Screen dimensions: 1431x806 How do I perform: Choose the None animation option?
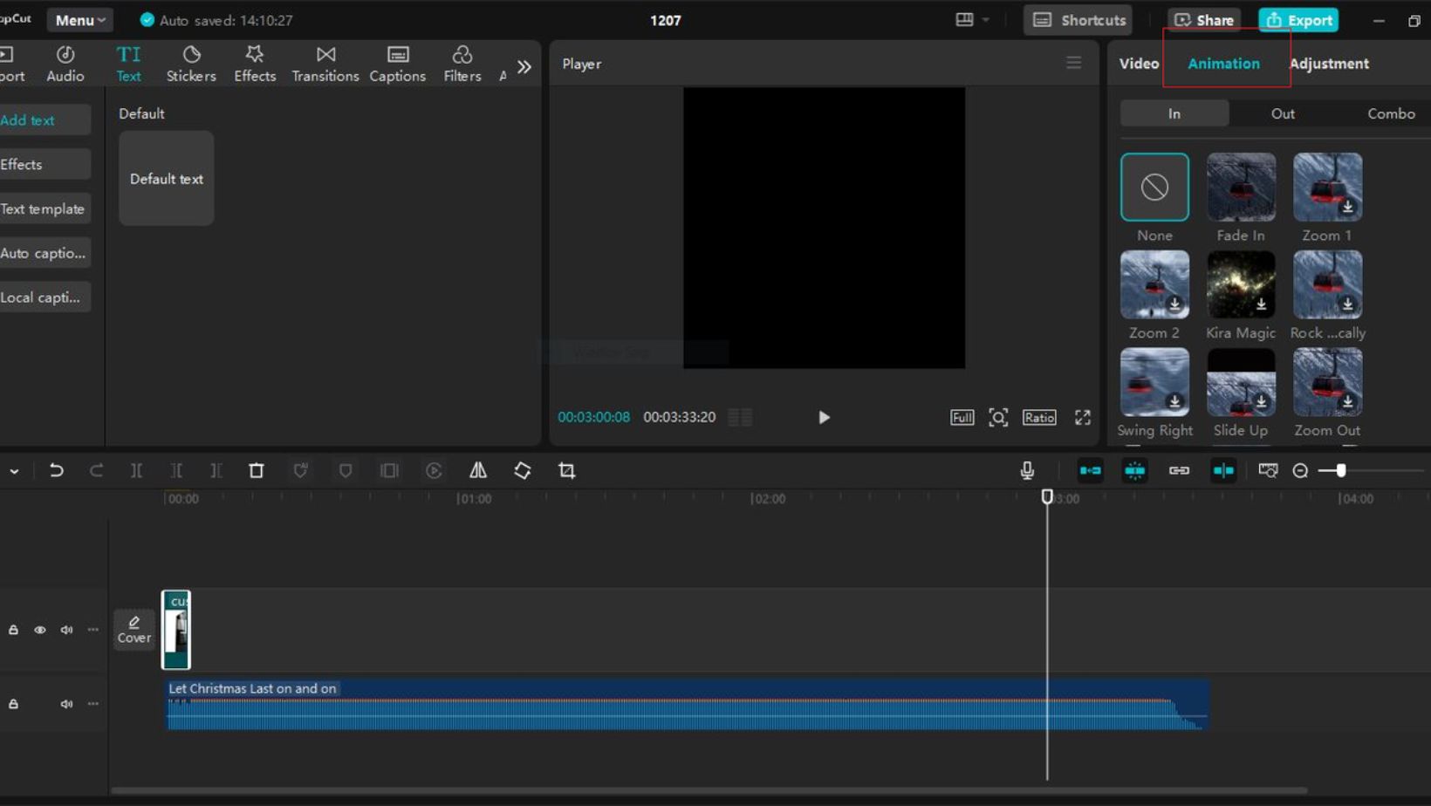[x=1154, y=187]
